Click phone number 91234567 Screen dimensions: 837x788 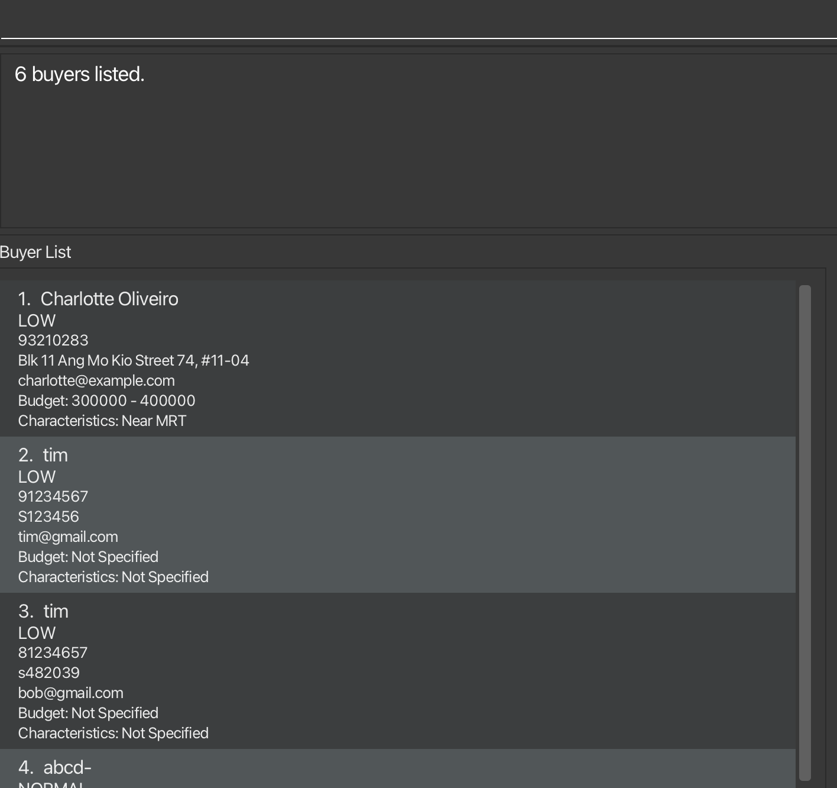[x=53, y=496]
